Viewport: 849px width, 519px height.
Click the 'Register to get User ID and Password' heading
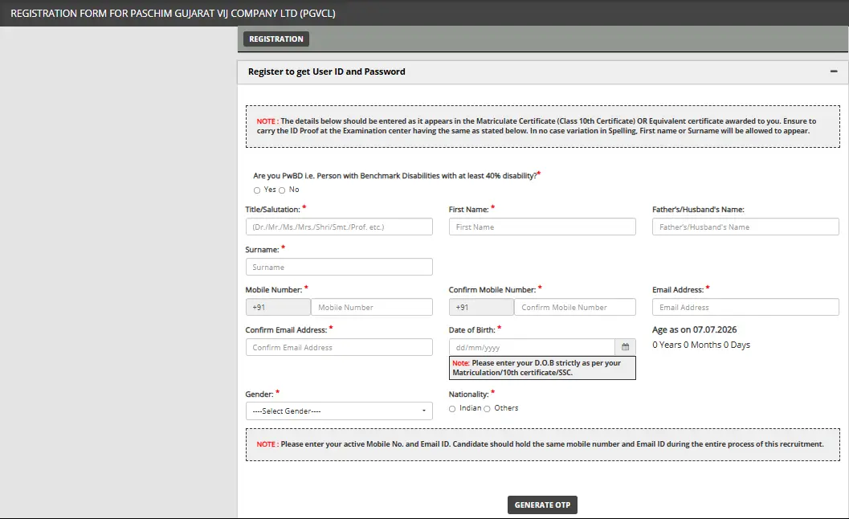click(x=326, y=72)
